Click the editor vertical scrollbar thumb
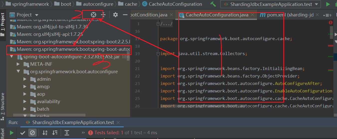This screenshot has width=337, height=139. [332, 32]
